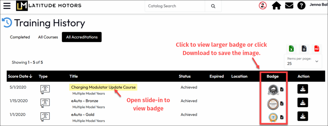The height and width of the screenshot is (126, 328).
Task: Click Achieved status for eAuto - Gold row
Action: [x=189, y=115]
